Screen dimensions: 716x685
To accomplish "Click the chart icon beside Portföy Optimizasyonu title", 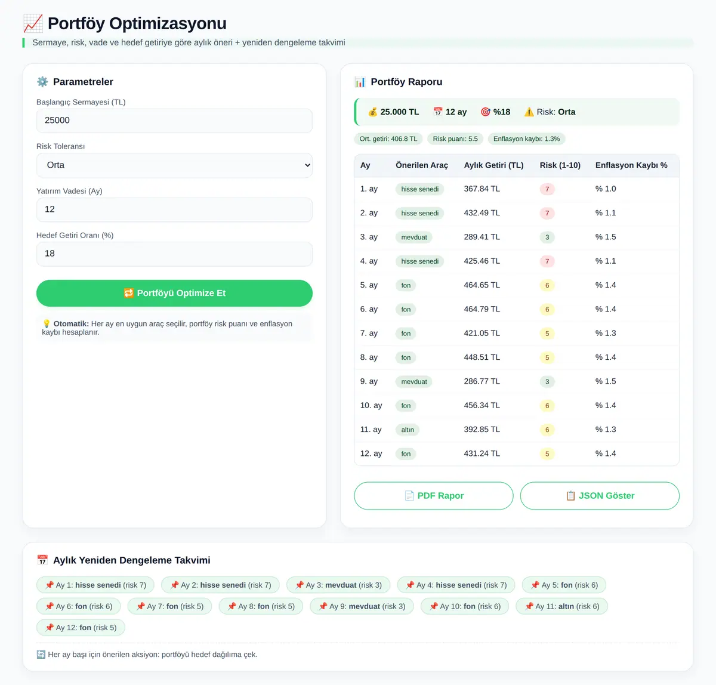I will (x=33, y=23).
